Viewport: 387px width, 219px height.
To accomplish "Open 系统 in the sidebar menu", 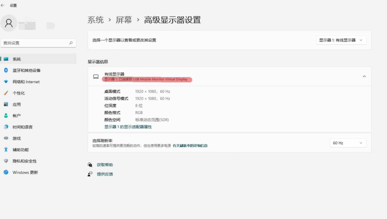I will coord(38,59).
